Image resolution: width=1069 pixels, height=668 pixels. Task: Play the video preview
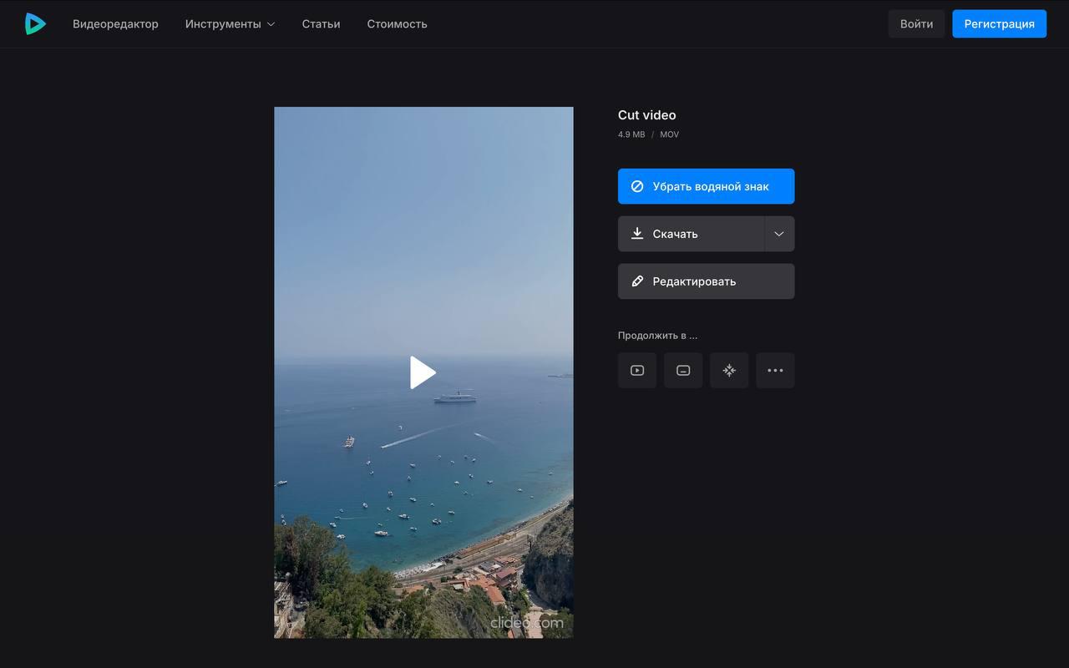coord(423,372)
